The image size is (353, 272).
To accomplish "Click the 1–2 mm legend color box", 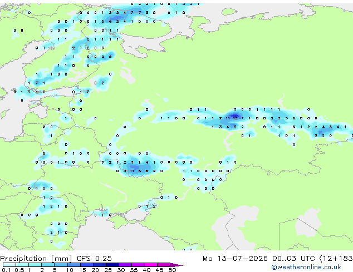I will 35,265.
